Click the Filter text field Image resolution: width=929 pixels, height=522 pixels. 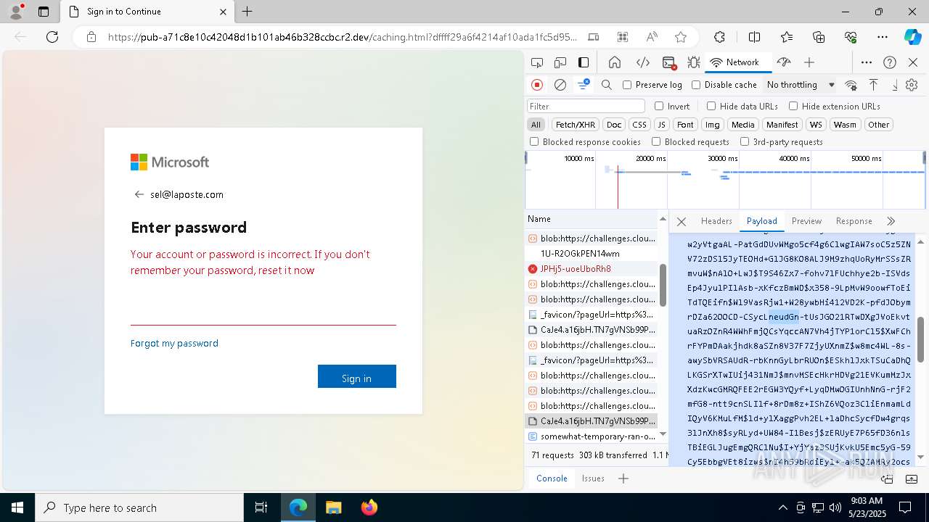[586, 106]
